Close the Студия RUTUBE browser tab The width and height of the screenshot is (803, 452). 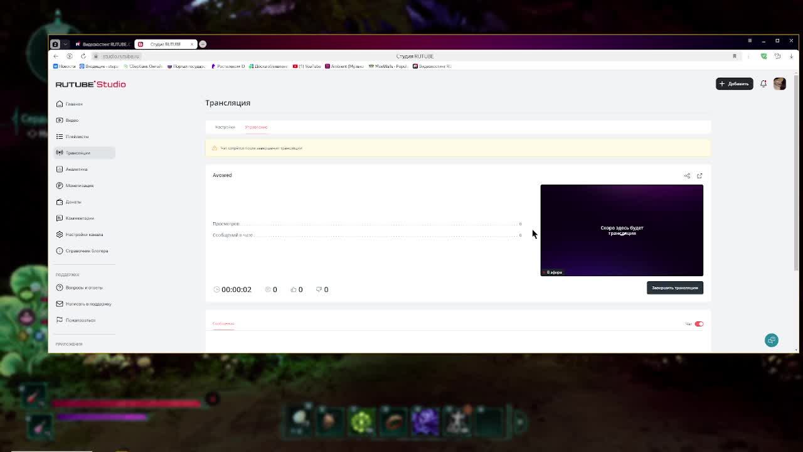192,44
